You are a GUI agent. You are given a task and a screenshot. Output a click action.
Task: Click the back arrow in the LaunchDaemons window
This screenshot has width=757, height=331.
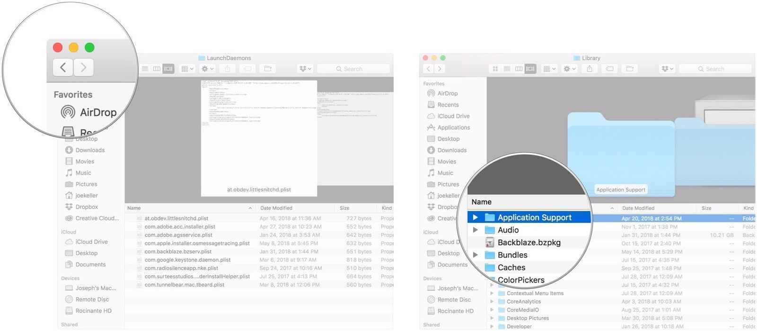pyautogui.click(x=63, y=67)
